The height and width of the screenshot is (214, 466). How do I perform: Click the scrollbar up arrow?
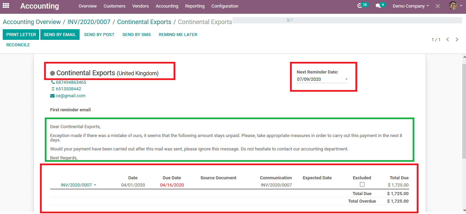(464, 57)
